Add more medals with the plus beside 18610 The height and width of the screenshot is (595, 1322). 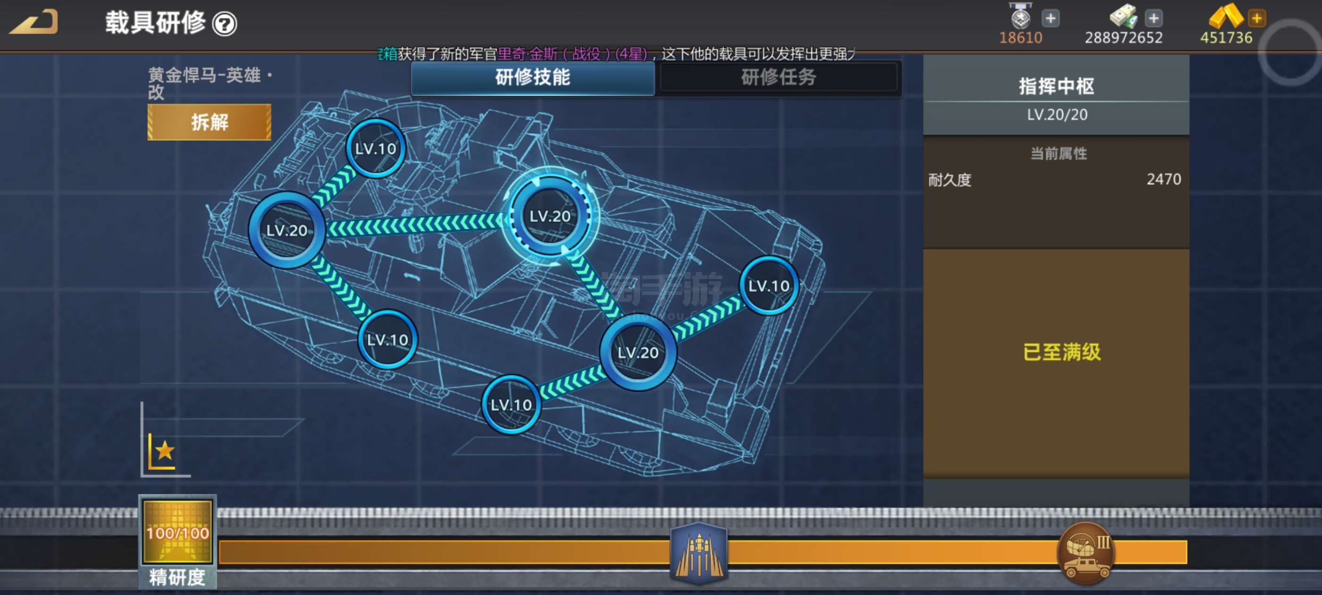coord(1051,18)
